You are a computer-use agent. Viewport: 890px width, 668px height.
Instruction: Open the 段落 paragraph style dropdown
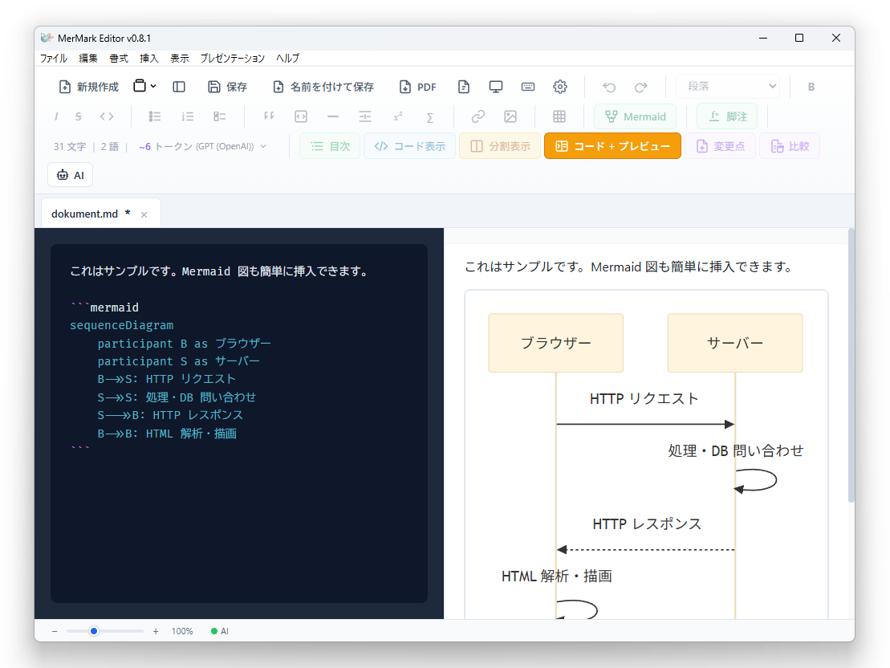[728, 87]
